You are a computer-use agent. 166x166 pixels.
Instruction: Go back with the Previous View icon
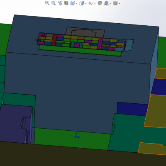(x=60, y=3)
